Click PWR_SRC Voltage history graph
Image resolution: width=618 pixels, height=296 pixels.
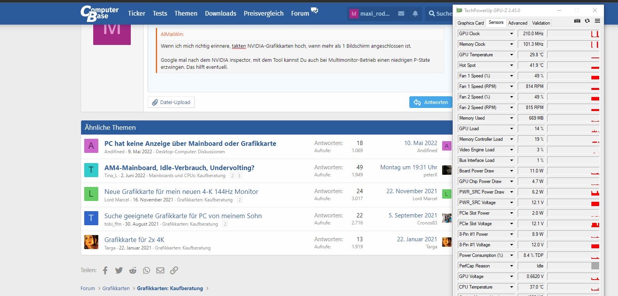[573, 203]
